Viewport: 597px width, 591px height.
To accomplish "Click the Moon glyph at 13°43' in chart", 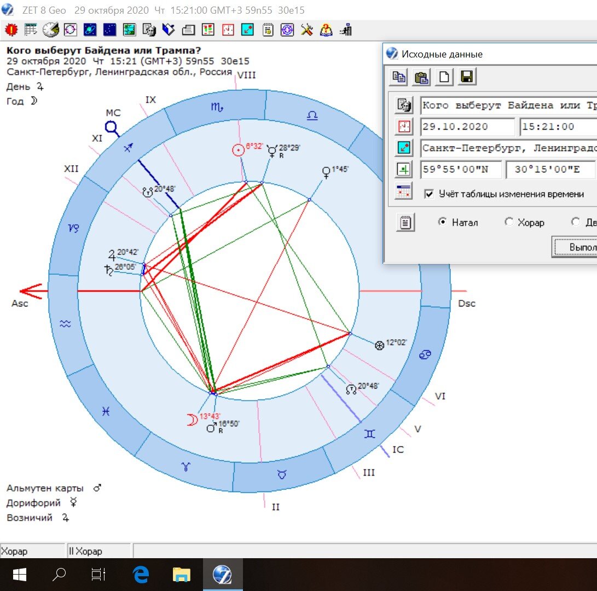I will click(x=192, y=420).
